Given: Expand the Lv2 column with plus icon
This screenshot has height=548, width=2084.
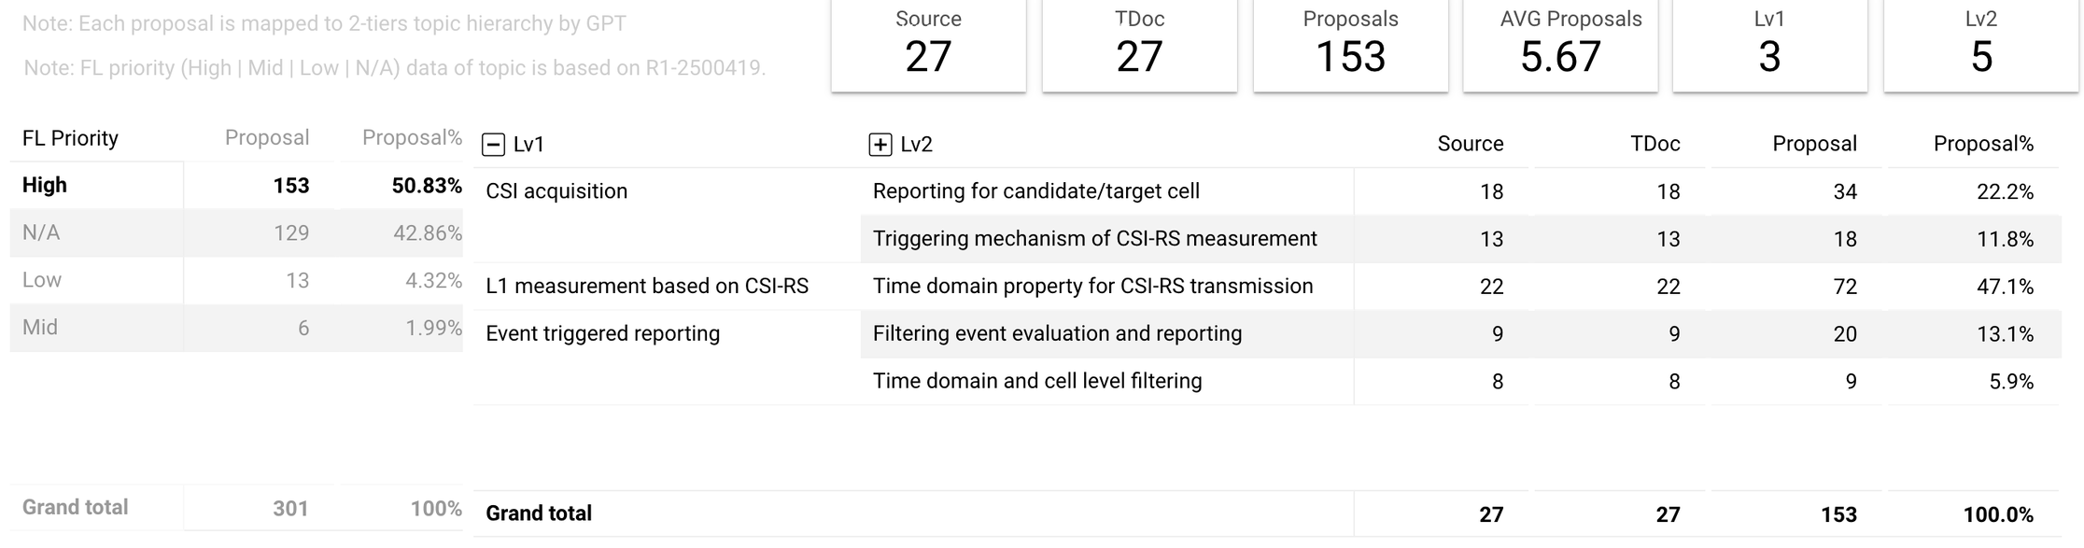Looking at the screenshot, I should click(880, 145).
